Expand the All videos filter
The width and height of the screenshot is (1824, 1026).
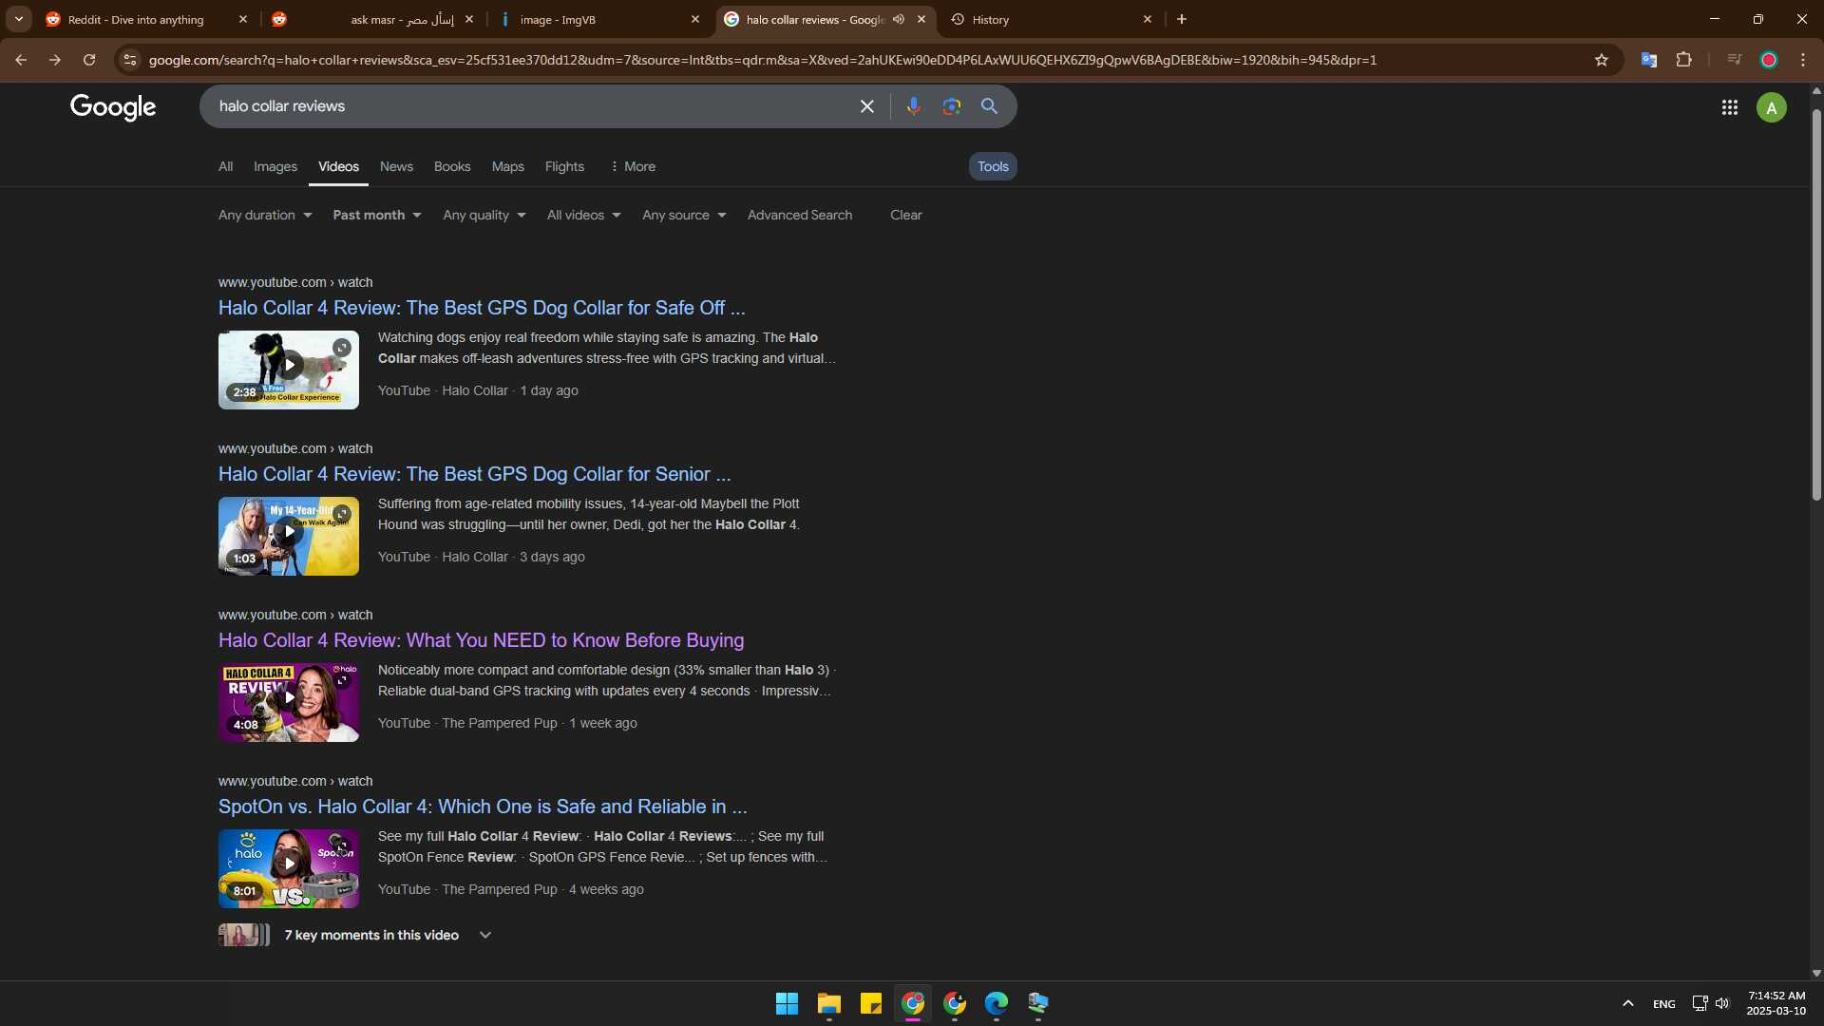click(x=584, y=216)
